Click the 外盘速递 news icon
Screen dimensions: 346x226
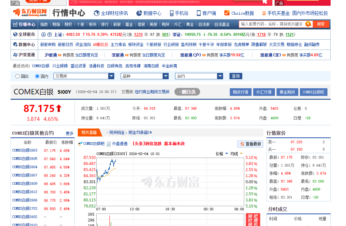pyautogui.click(x=109, y=144)
